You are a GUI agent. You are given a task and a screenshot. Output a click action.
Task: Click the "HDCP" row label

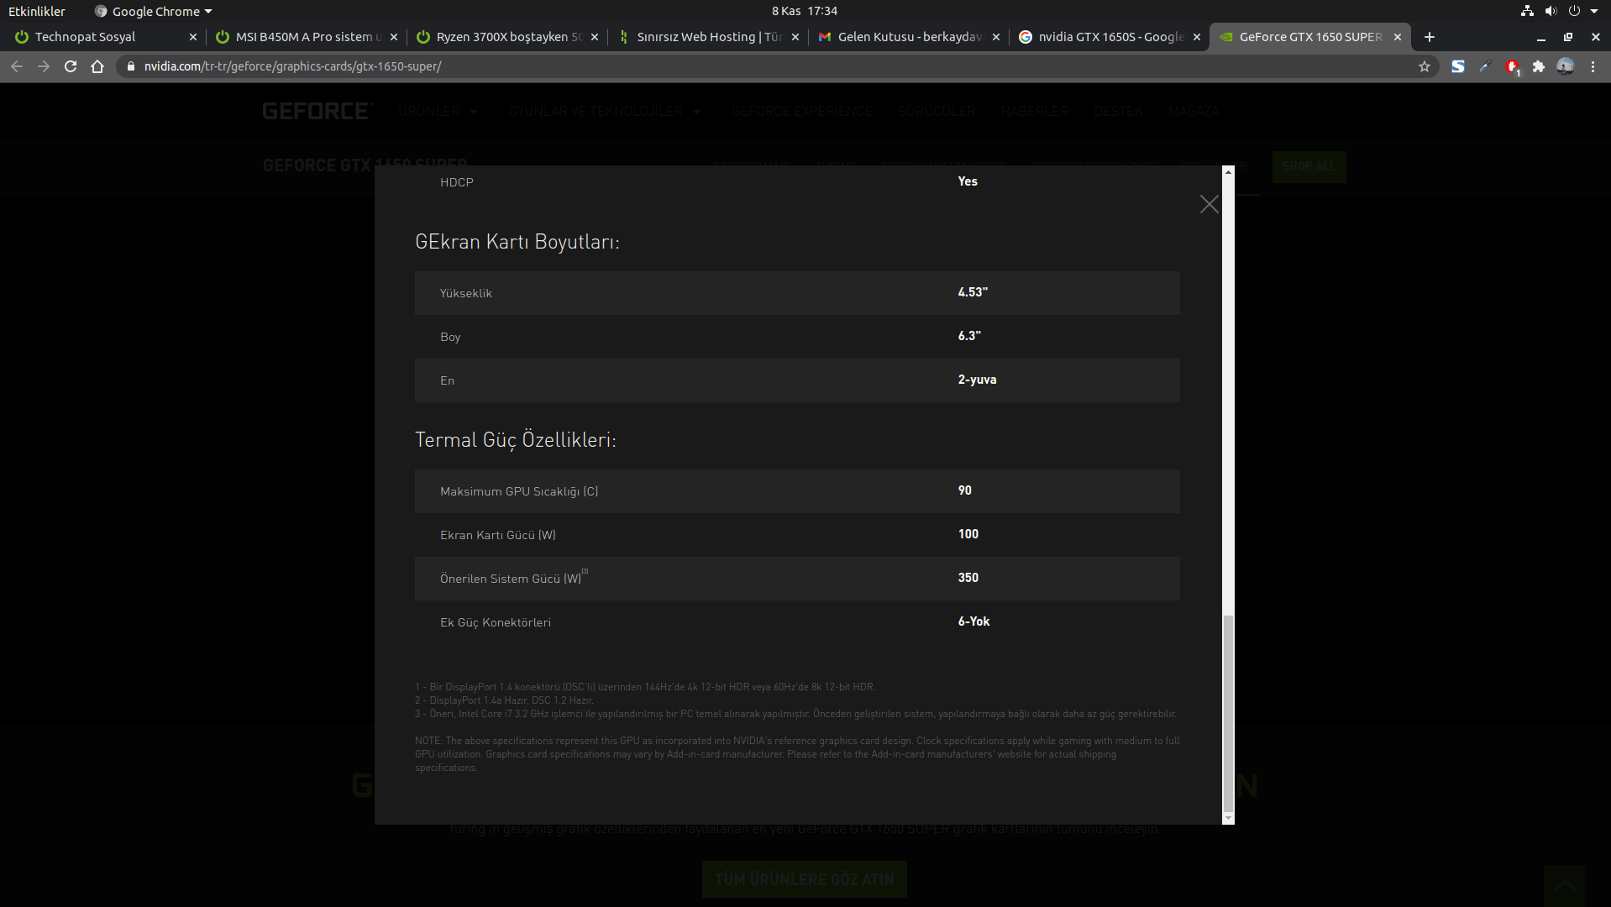coord(457,182)
